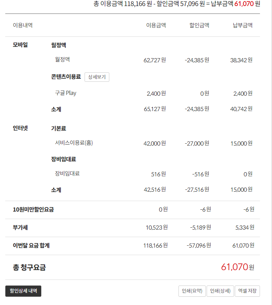The width and height of the screenshot is (272, 305).
Task: Click the 상세보기 button beside 콘텐츠이용료
Action: [x=97, y=77]
